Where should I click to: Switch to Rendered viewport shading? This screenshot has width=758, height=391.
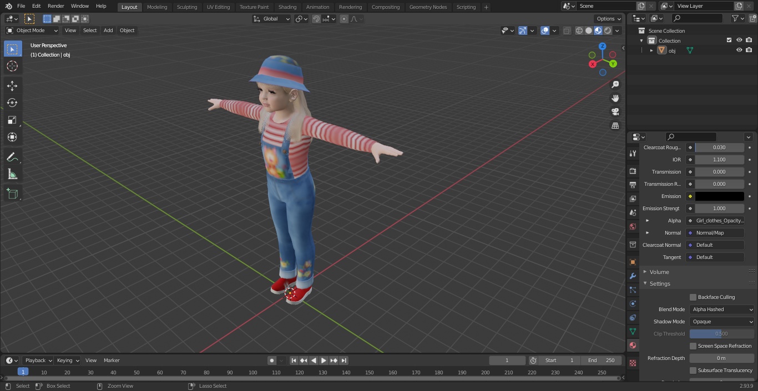608,31
